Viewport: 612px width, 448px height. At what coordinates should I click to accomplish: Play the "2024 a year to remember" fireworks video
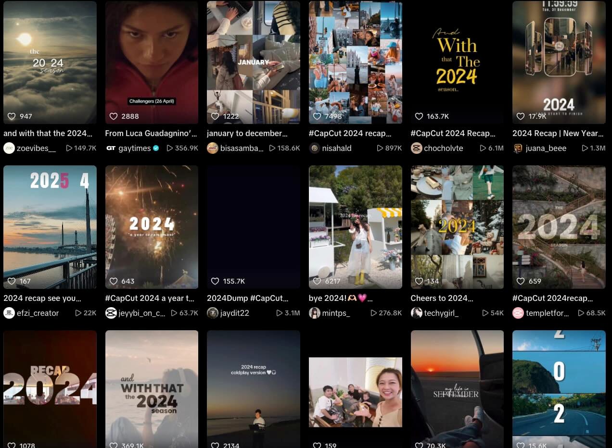click(152, 227)
